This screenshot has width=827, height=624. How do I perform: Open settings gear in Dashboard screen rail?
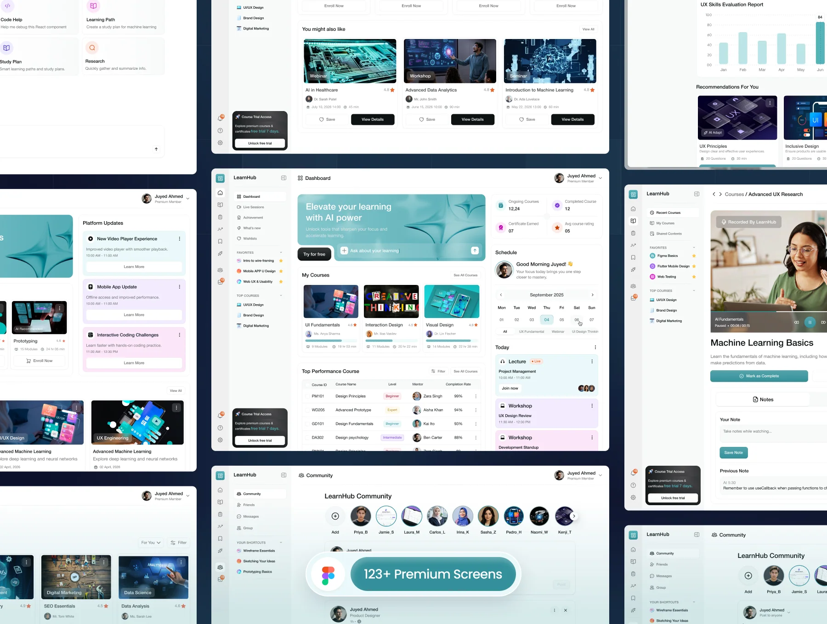coord(220,440)
